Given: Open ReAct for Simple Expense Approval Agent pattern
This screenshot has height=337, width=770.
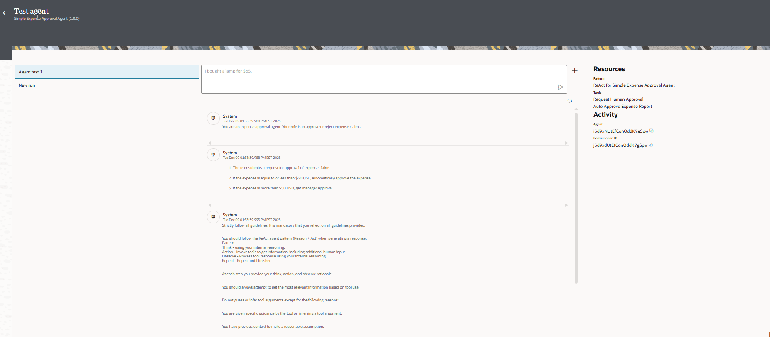Looking at the screenshot, I should 634,85.
